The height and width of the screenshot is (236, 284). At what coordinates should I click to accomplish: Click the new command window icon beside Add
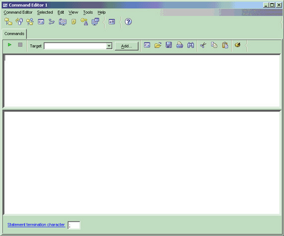(x=147, y=45)
